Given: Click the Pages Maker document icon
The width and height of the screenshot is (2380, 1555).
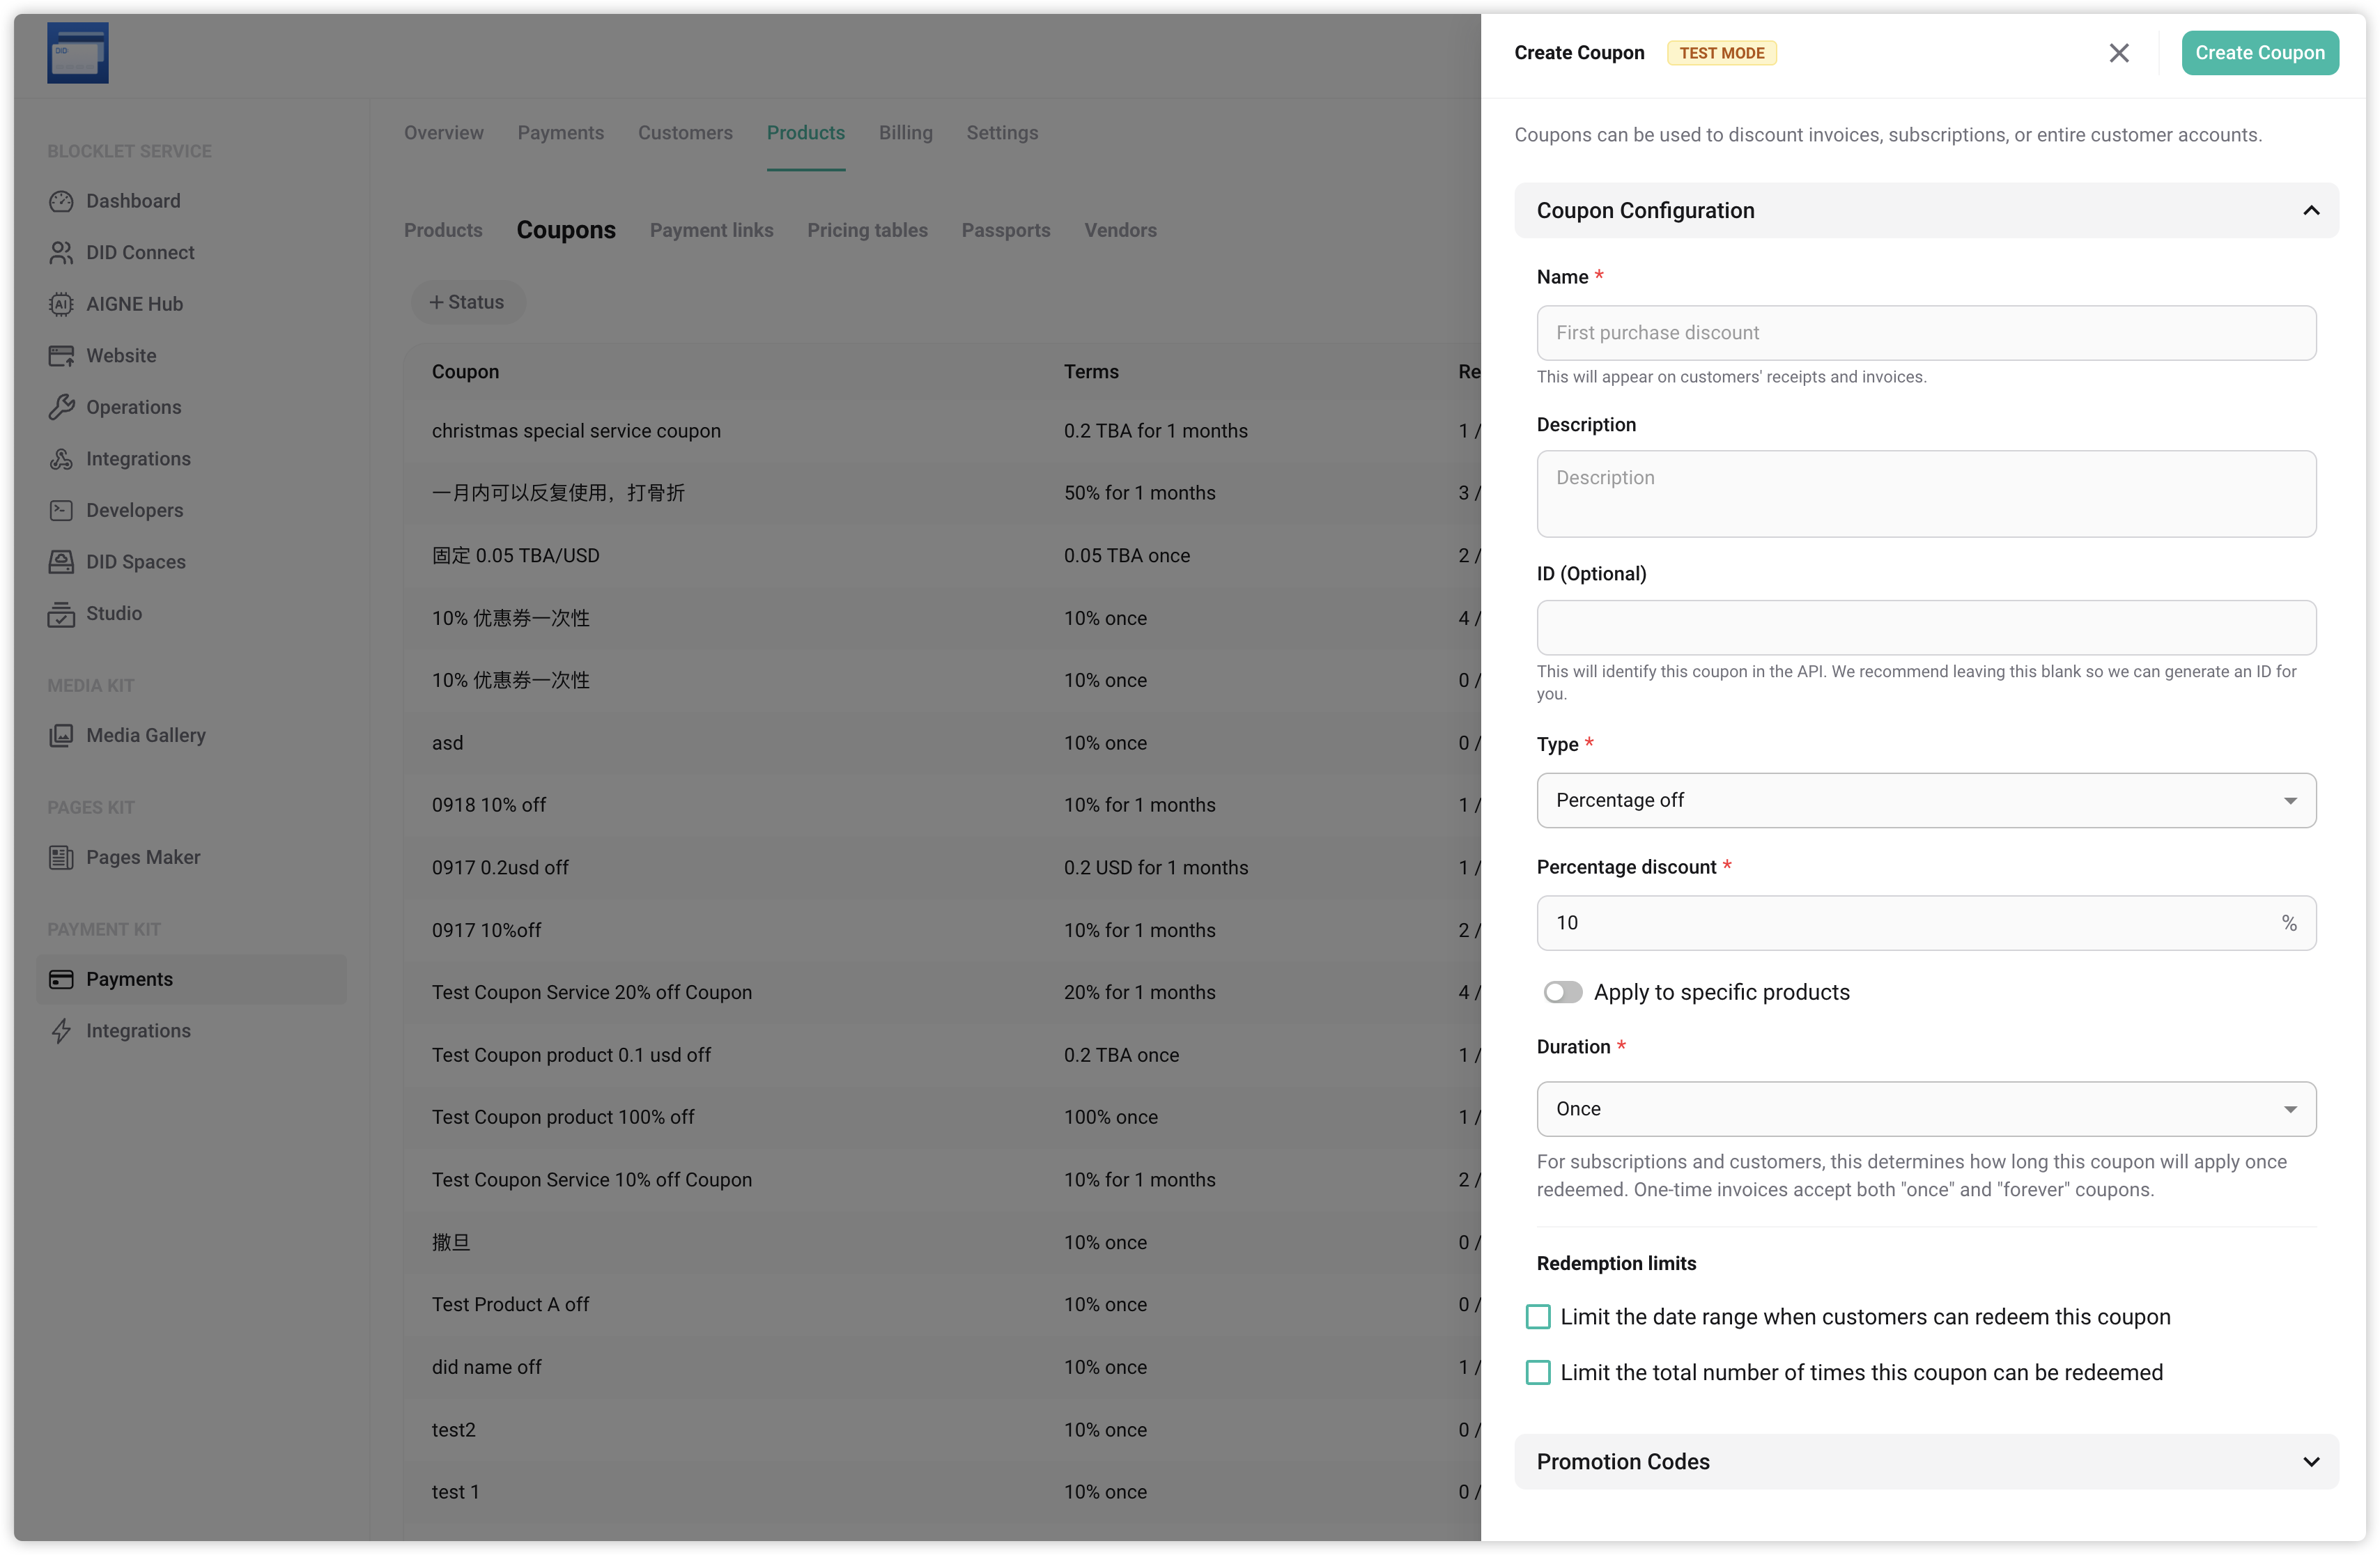Looking at the screenshot, I should click(x=61, y=857).
